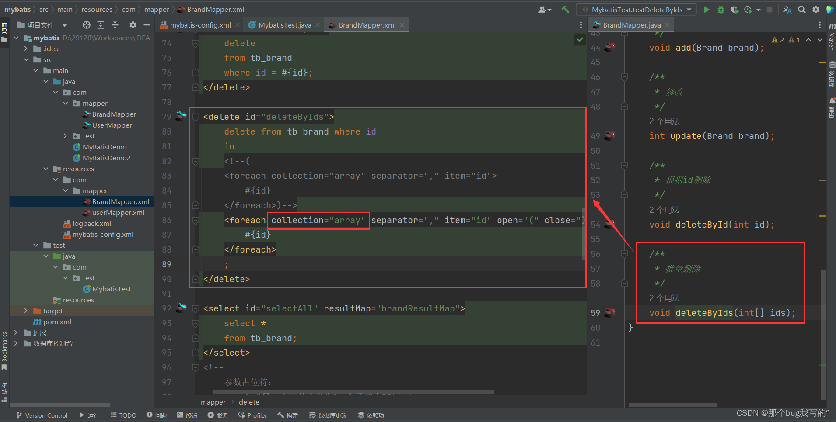Fold the foreach block at line 86

click(196, 220)
